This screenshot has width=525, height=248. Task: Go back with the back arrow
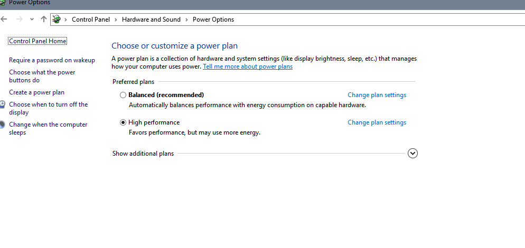click(4, 19)
